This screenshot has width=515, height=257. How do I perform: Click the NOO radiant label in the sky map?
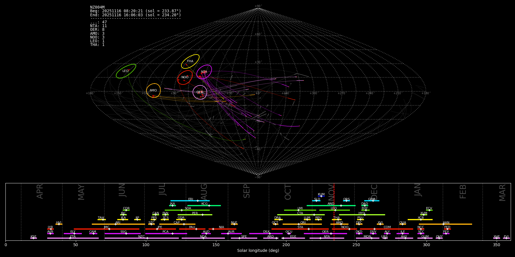click(185, 77)
